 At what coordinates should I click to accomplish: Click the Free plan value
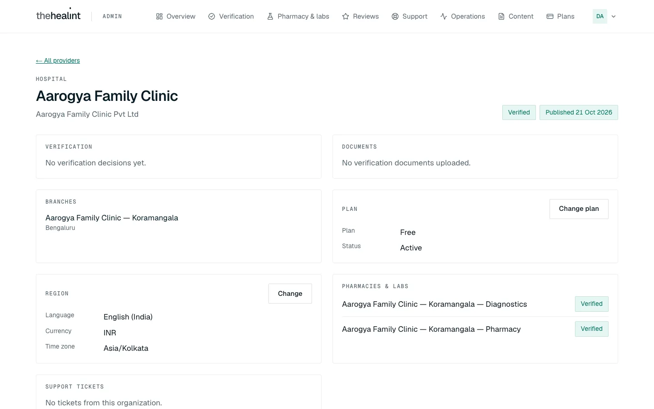pyautogui.click(x=408, y=232)
